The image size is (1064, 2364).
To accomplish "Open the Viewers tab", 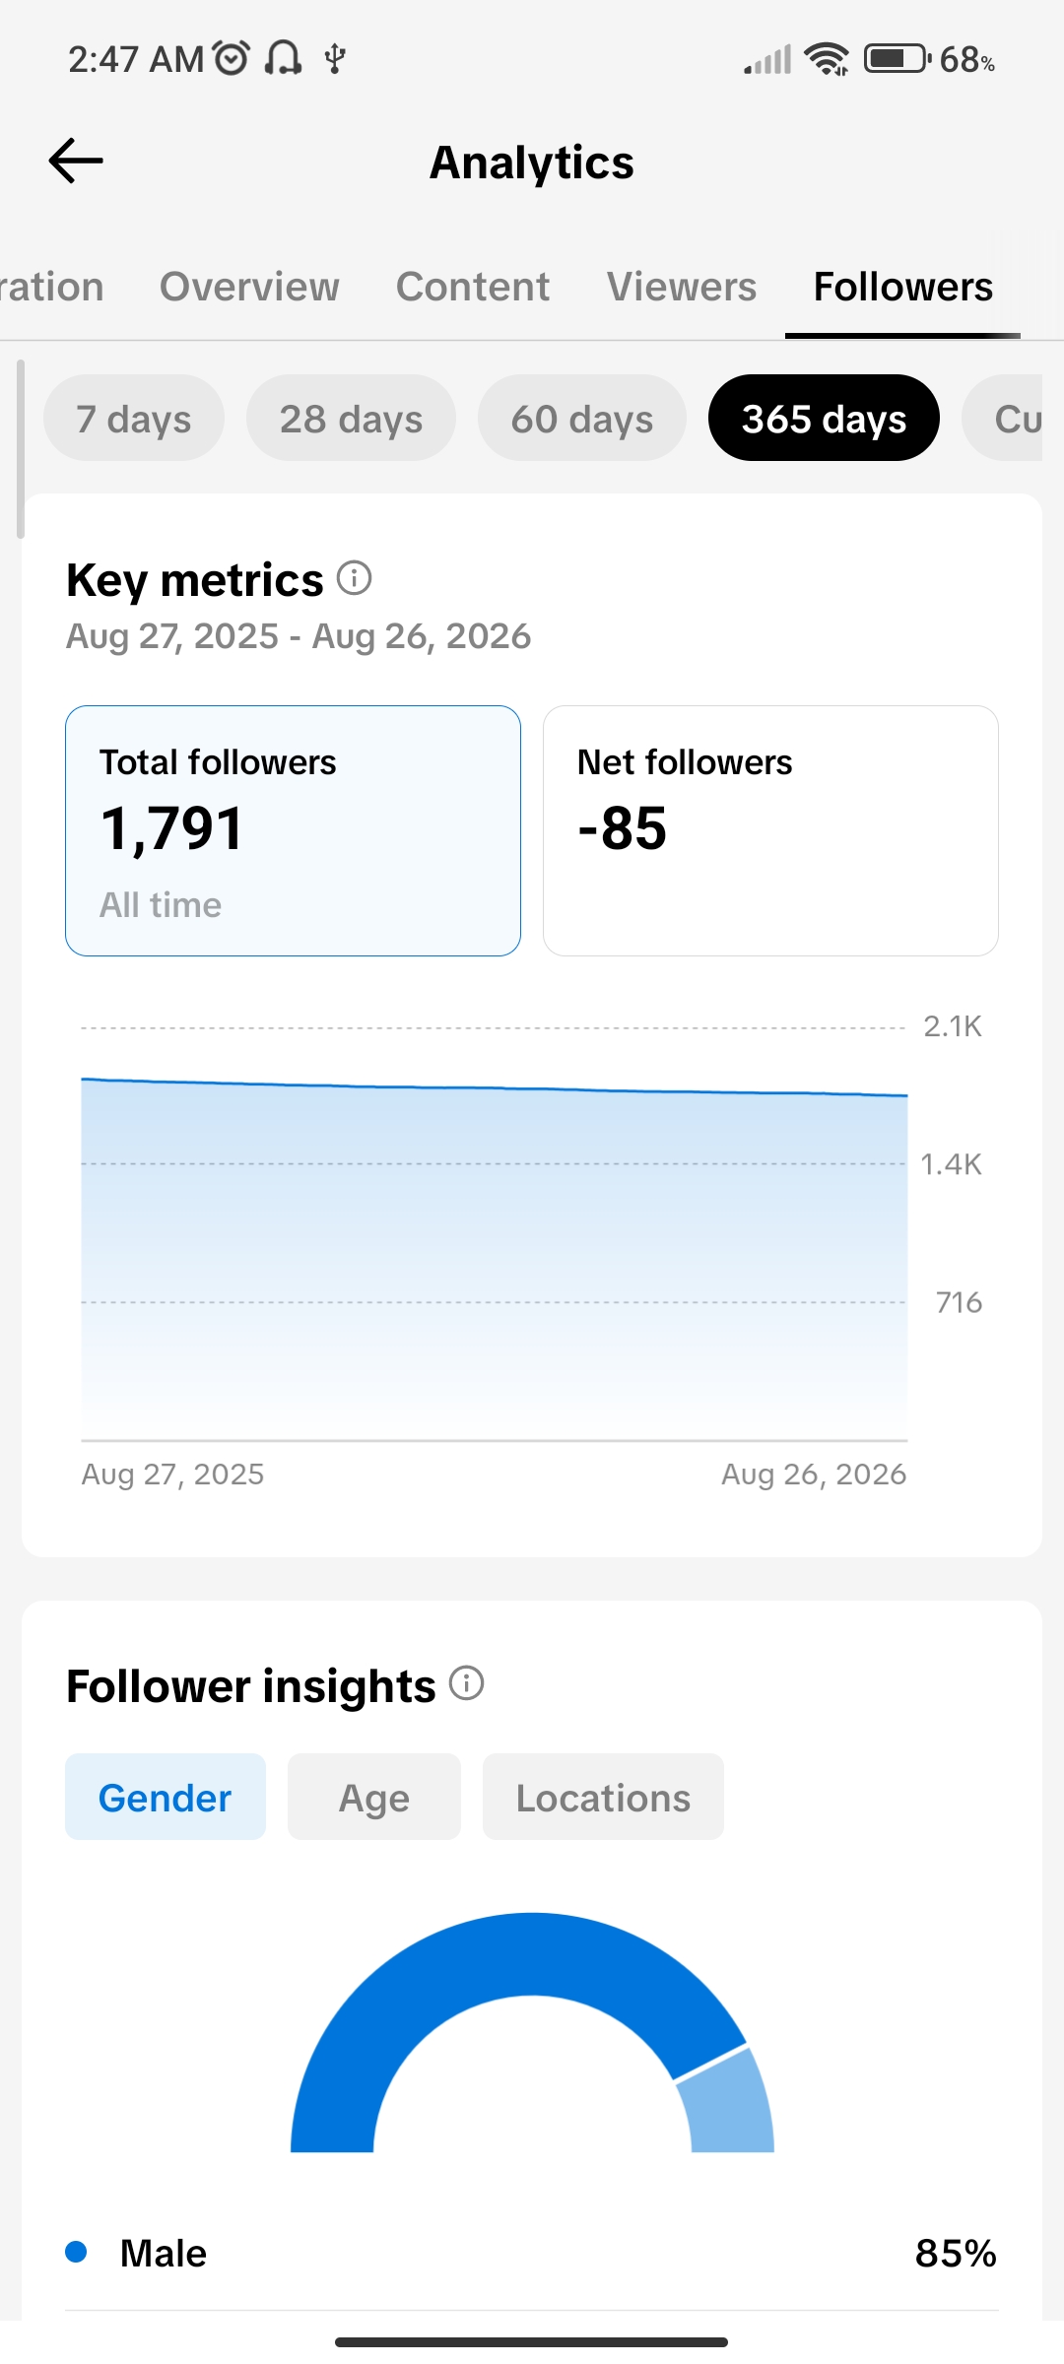I will [682, 287].
